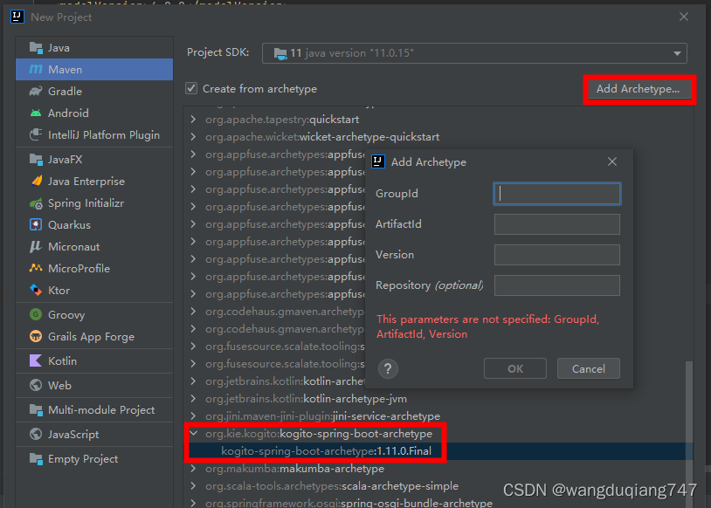This screenshot has width=711, height=508.
Task: Collapse org.kie.kogito:kogito-spring-boot-archetype node
Action: pos(194,434)
